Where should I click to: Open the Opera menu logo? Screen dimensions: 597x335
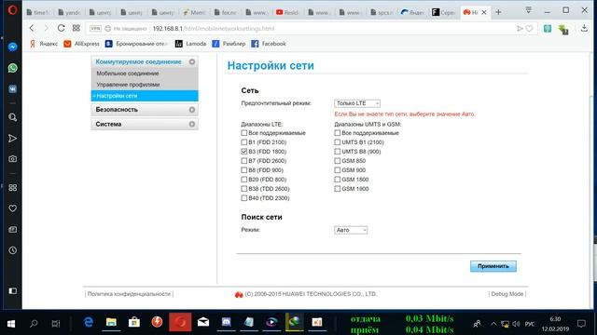tap(12, 10)
